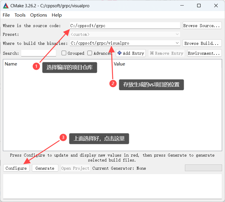This screenshot has height=202, width=225.
Task: Open the File menu
Action: [x=6, y=15]
